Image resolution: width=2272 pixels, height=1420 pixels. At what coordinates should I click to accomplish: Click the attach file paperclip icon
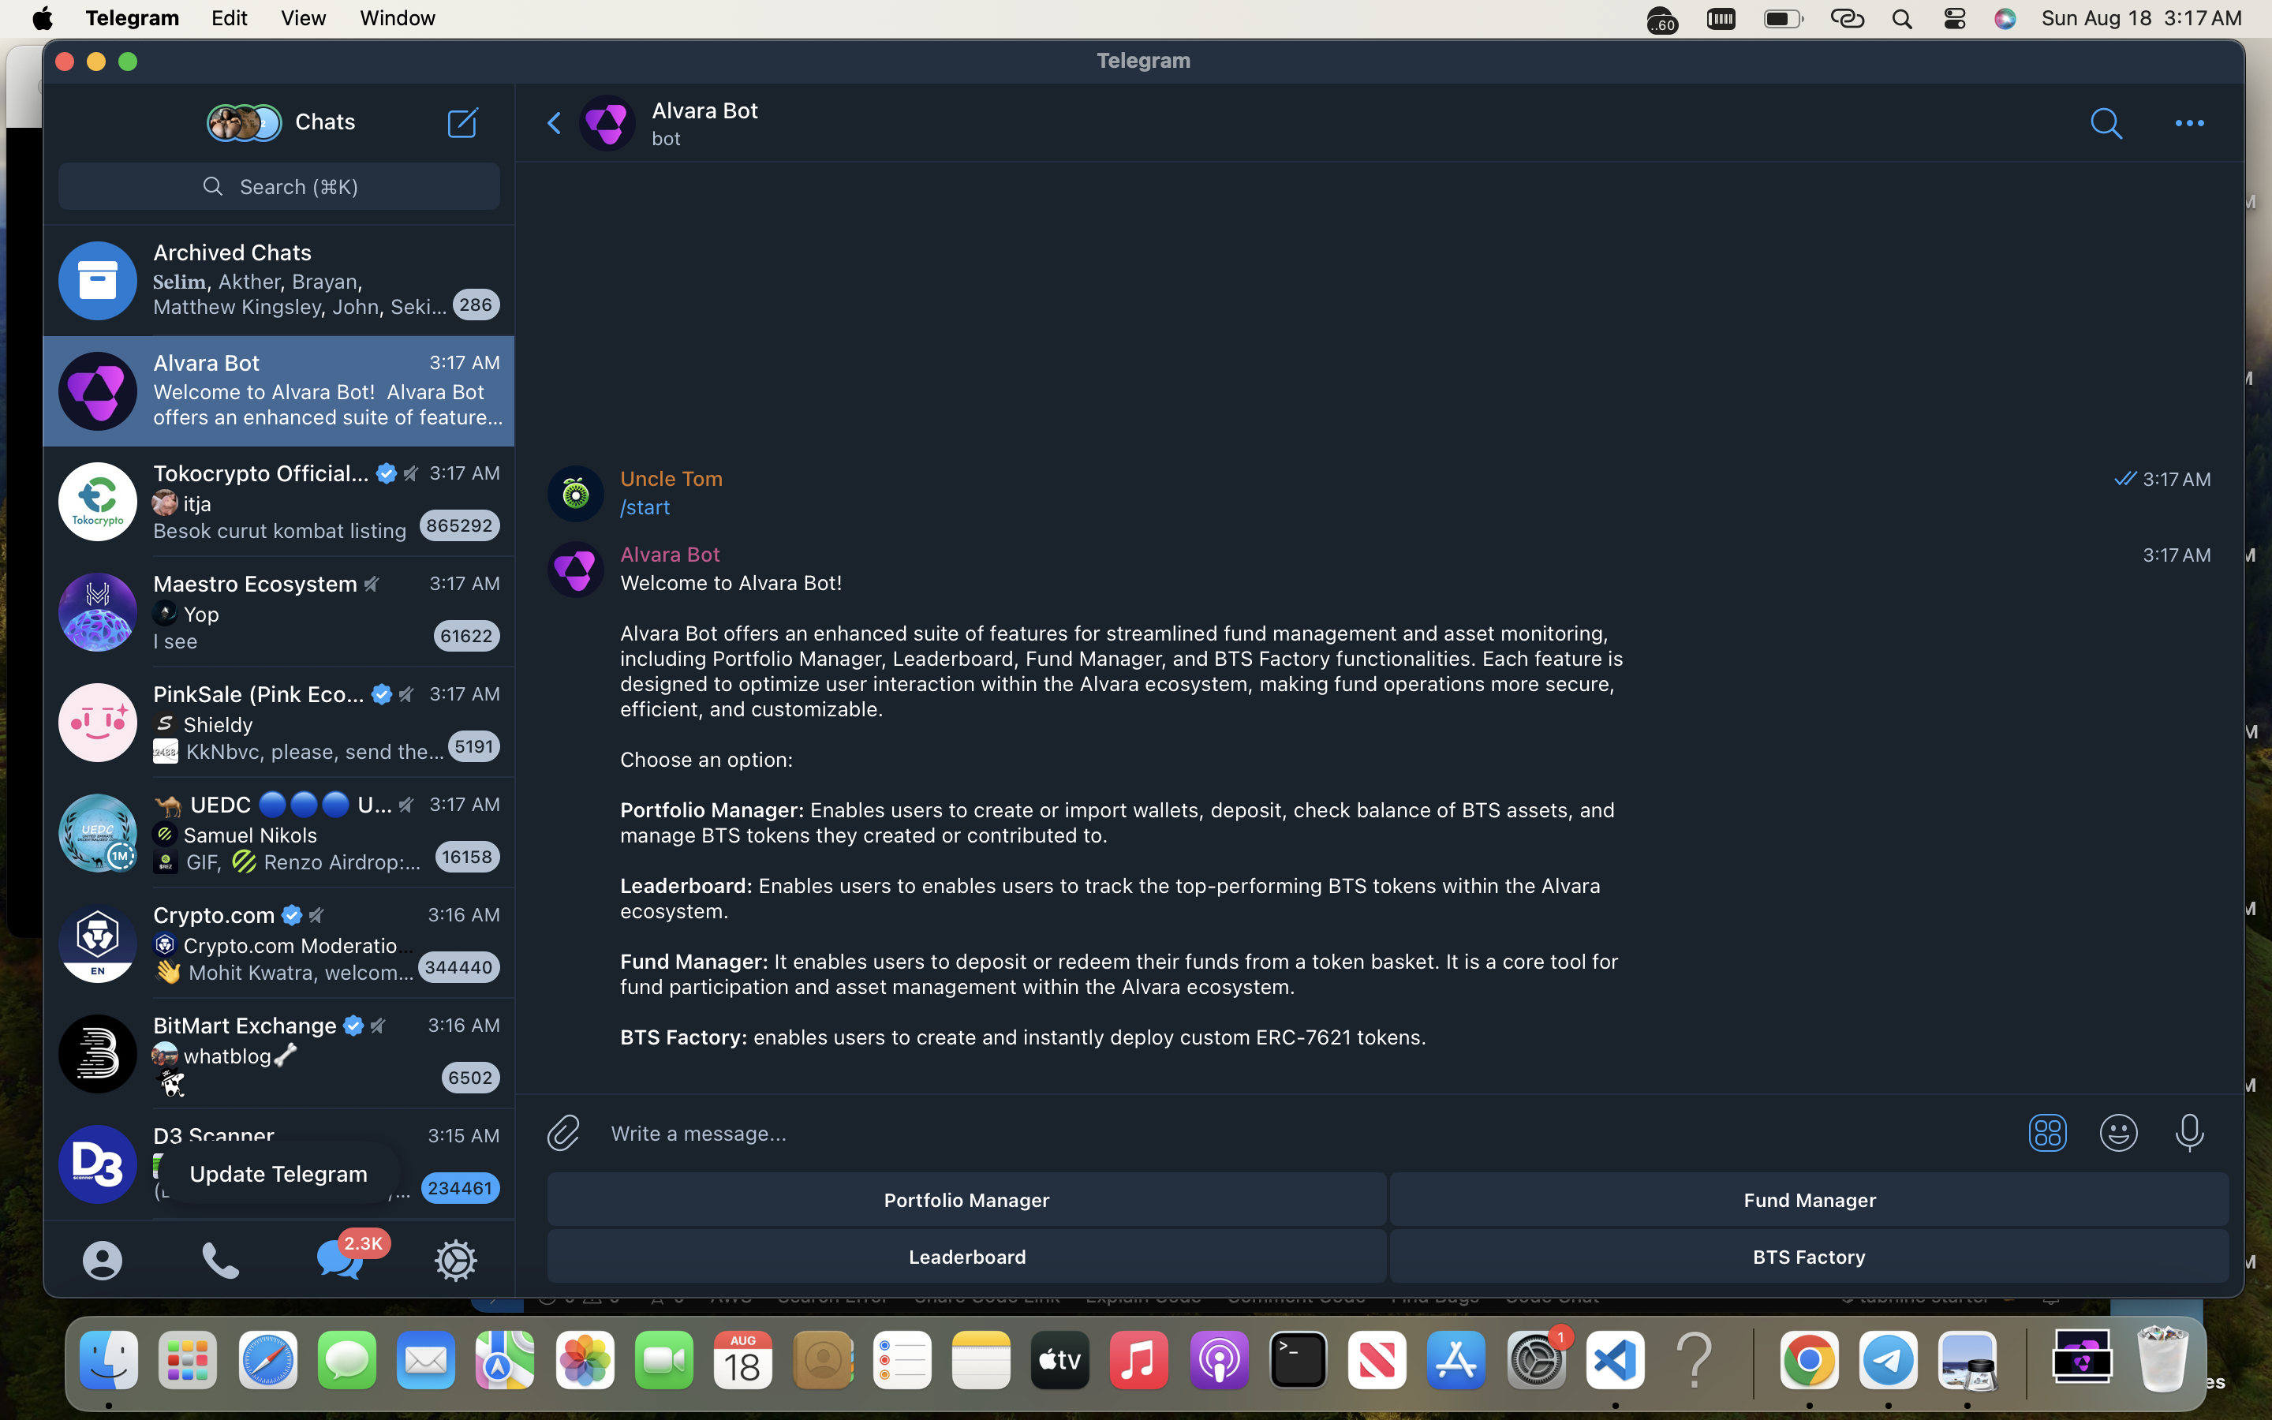pos(563,1133)
